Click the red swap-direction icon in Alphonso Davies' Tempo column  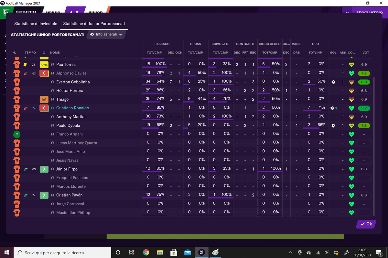coord(26,73)
